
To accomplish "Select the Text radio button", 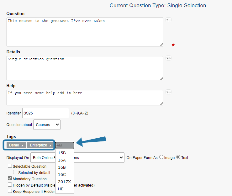I will [x=178, y=157].
